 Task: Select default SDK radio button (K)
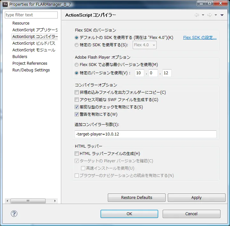pos(77,38)
